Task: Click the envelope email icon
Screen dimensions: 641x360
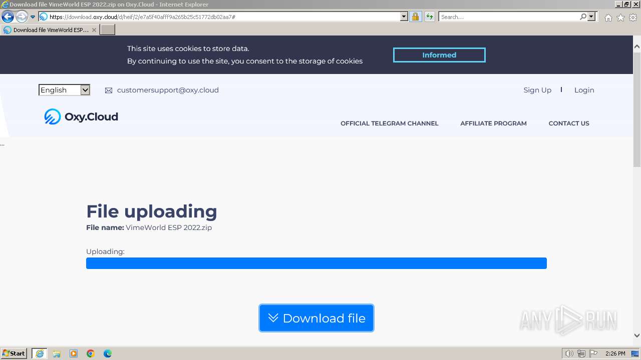Action: [109, 90]
